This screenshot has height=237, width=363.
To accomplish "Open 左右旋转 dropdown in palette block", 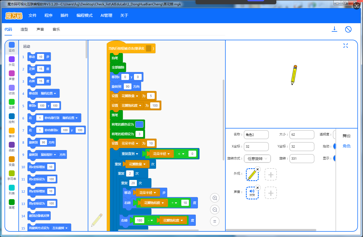I will pyautogui.click(x=60, y=228).
